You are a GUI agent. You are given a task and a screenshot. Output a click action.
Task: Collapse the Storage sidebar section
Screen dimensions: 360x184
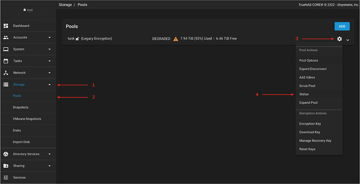pos(49,85)
